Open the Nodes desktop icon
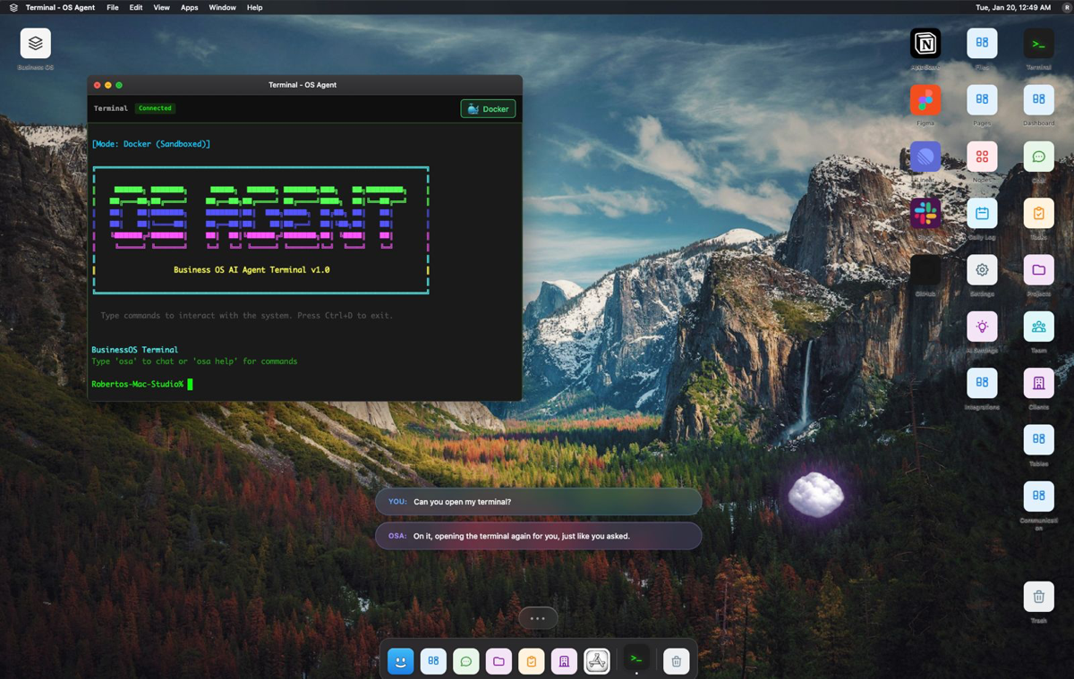 [x=982, y=157]
